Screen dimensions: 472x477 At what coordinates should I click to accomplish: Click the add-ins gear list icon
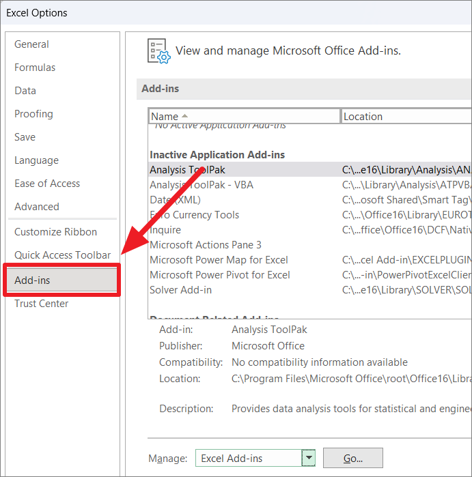point(159,50)
